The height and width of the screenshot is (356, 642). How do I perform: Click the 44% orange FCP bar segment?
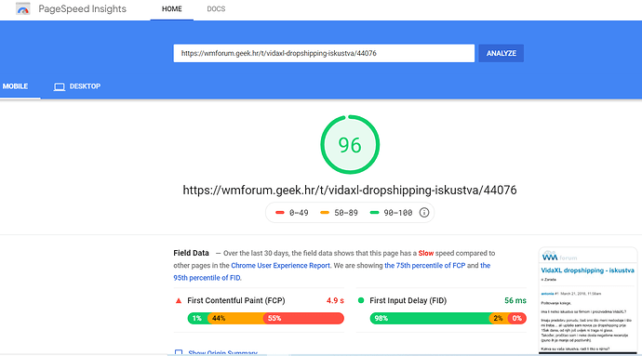pos(236,318)
